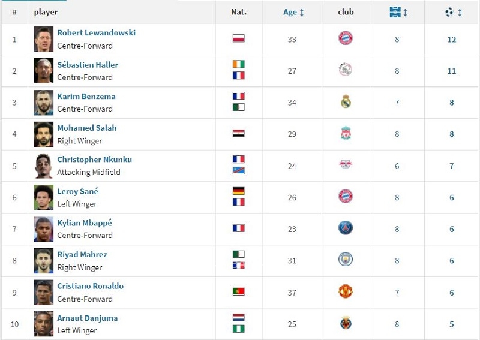The height and width of the screenshot is (340, 480).
Task: Click Poland flag in Lewandowski row
Action: (238, 38)
